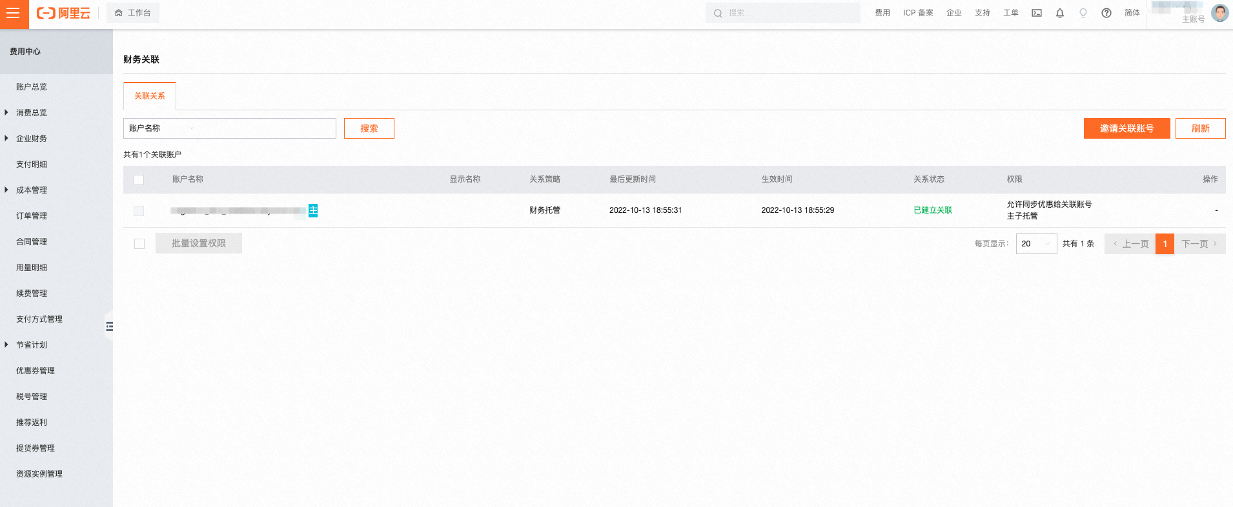The height and width of the screenshot is (507, 1233).
Task: Click the 费用中心 sidebar header
Action: coord(25,52)
